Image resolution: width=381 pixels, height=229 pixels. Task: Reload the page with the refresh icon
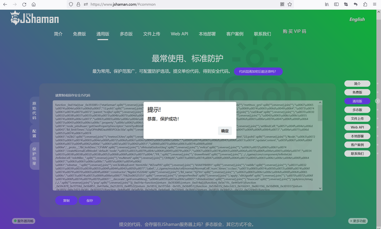(24, 4)
